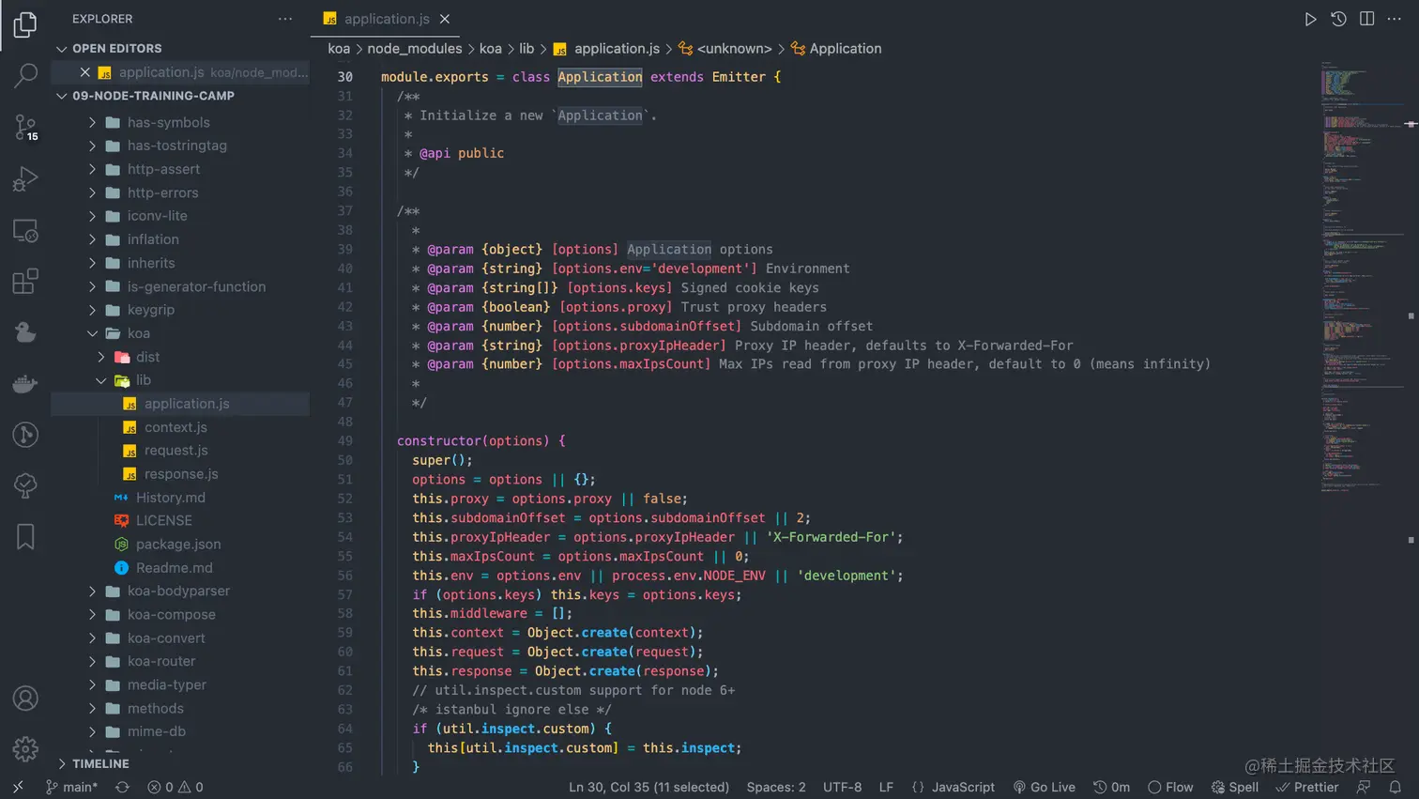The height and width of the screenshot is (799, 1419).
Task: Change end of line sequence LF
Action: [x=886, y=788]
